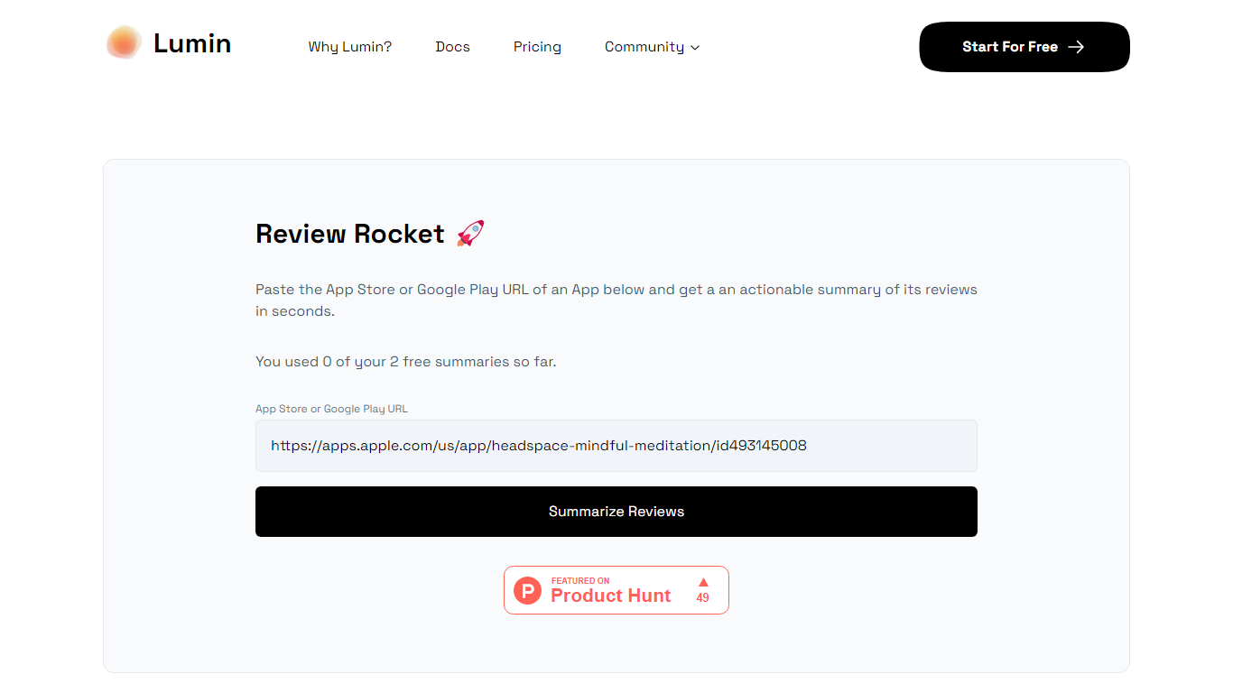Click the Lumin wordmark text

(192, 43)
